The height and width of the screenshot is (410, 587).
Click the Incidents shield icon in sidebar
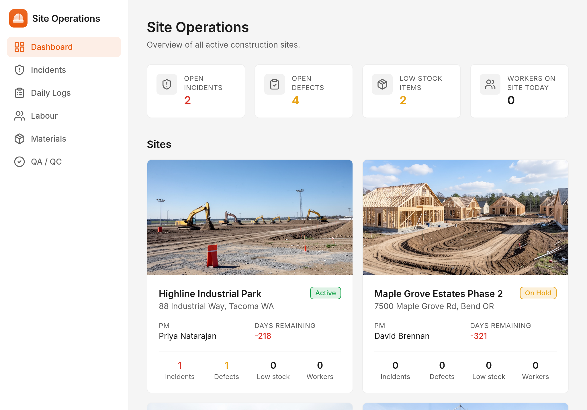[x=19, y=70]
